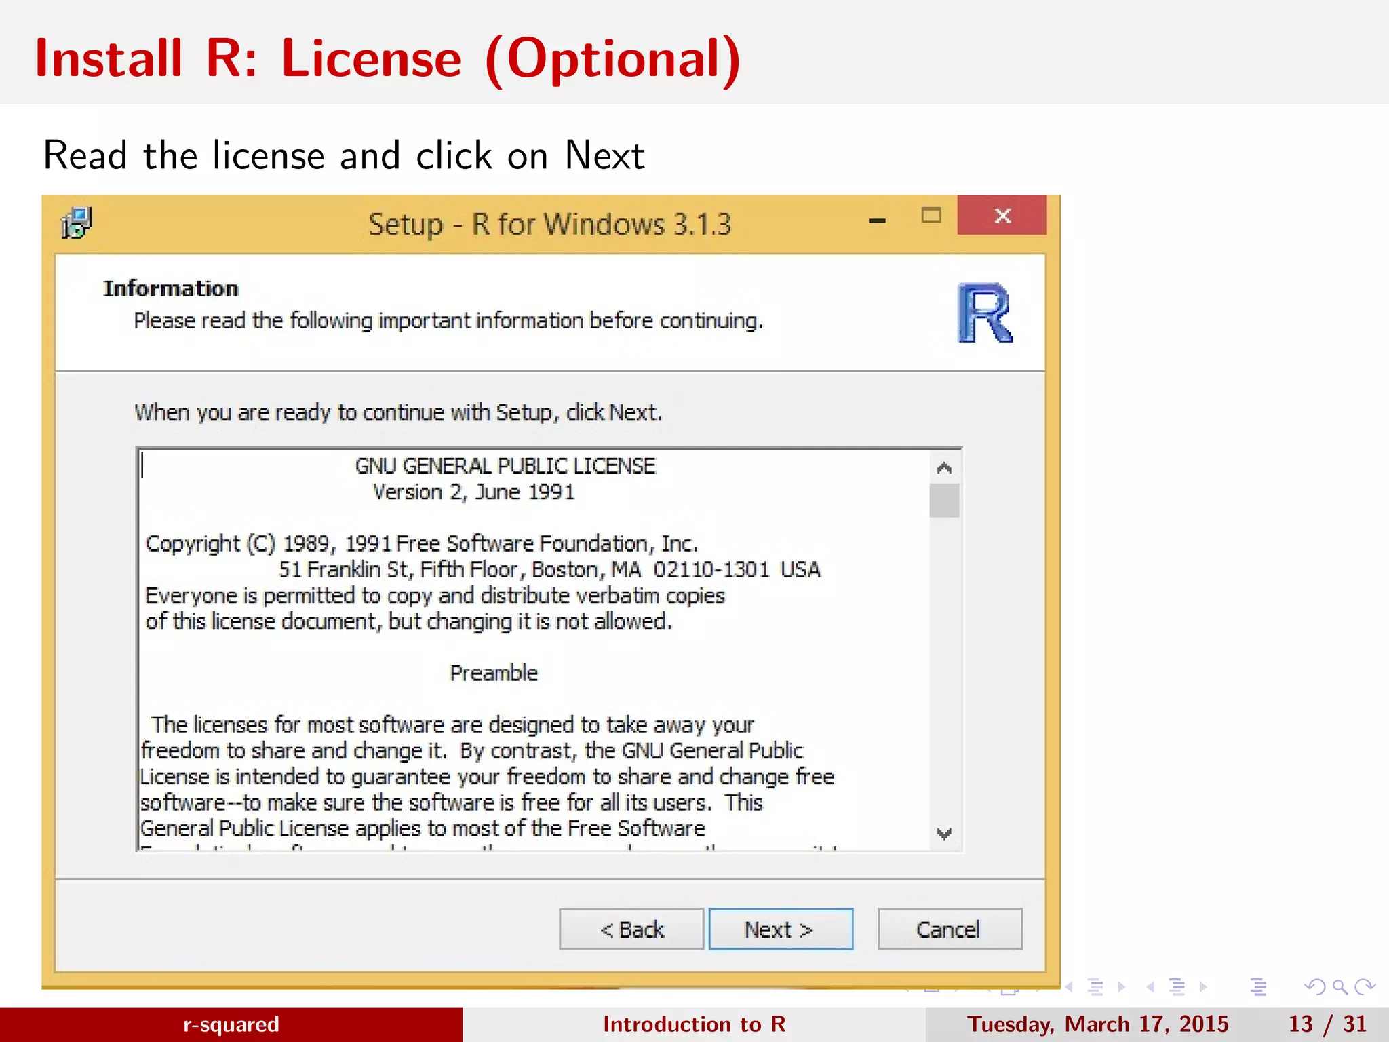
Task: Click the blue R logo
Action: point(985,313)
